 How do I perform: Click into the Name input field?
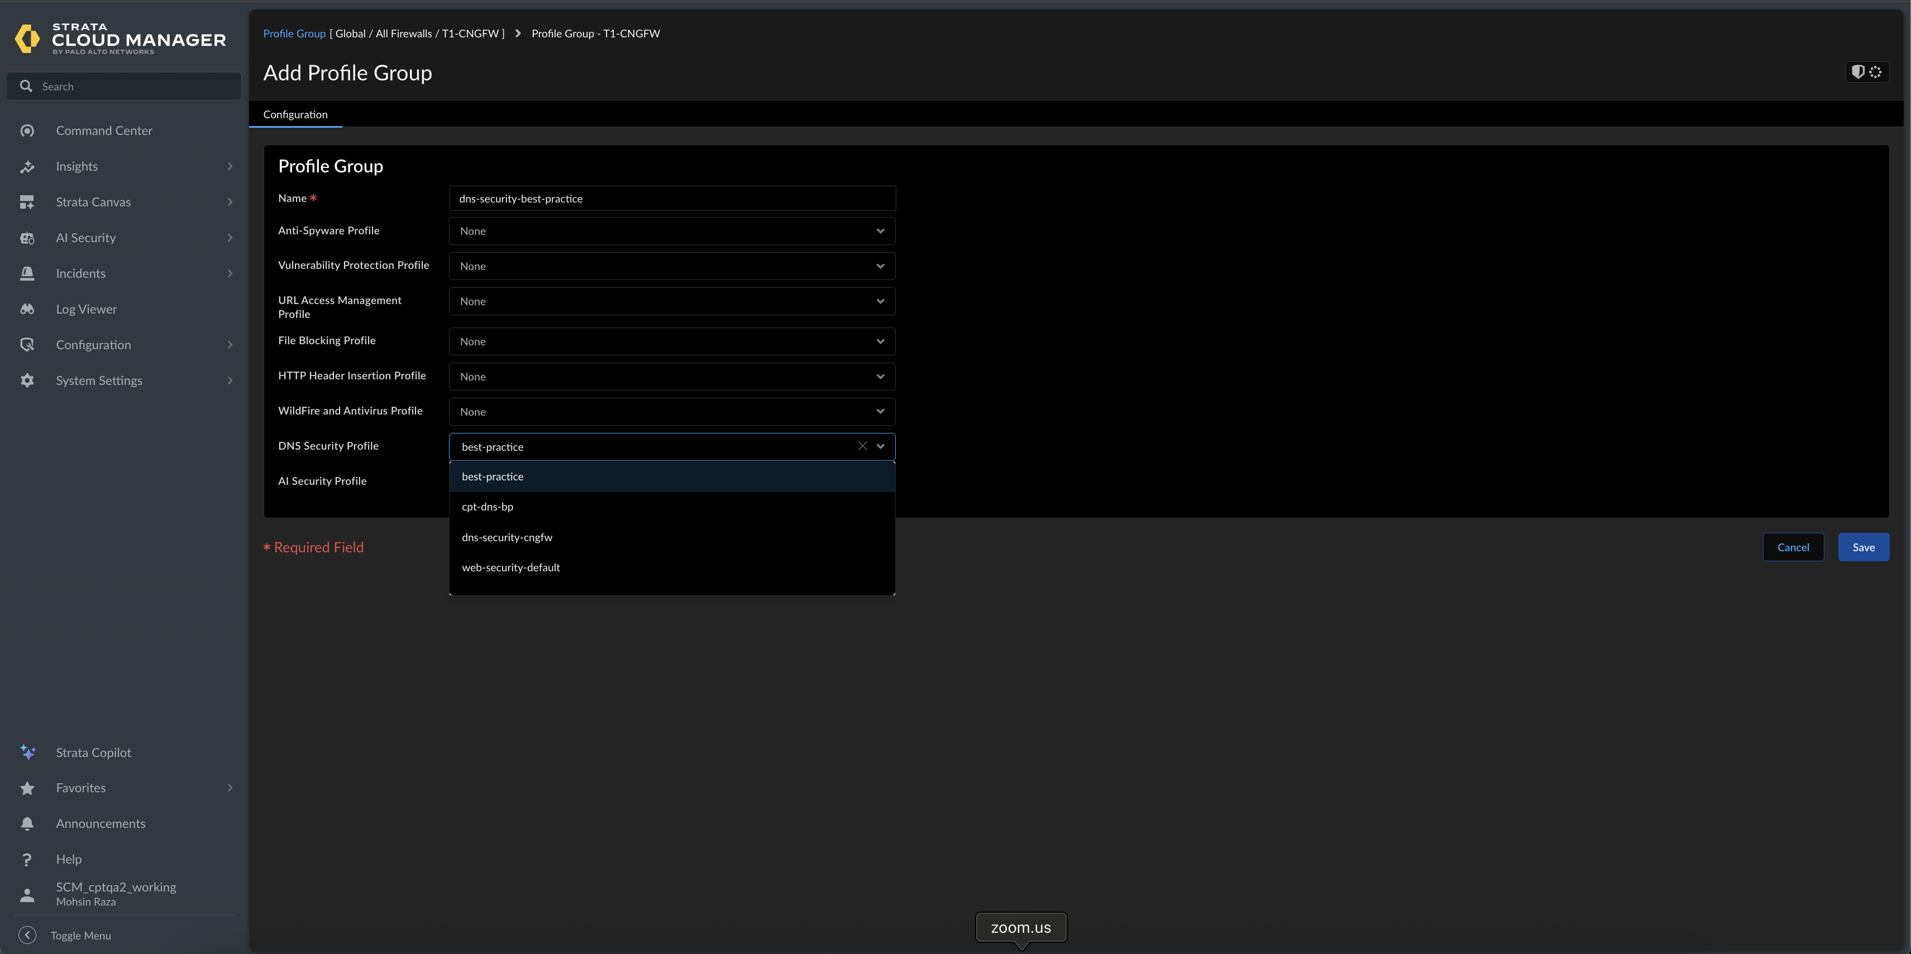[x=671, y=199]
